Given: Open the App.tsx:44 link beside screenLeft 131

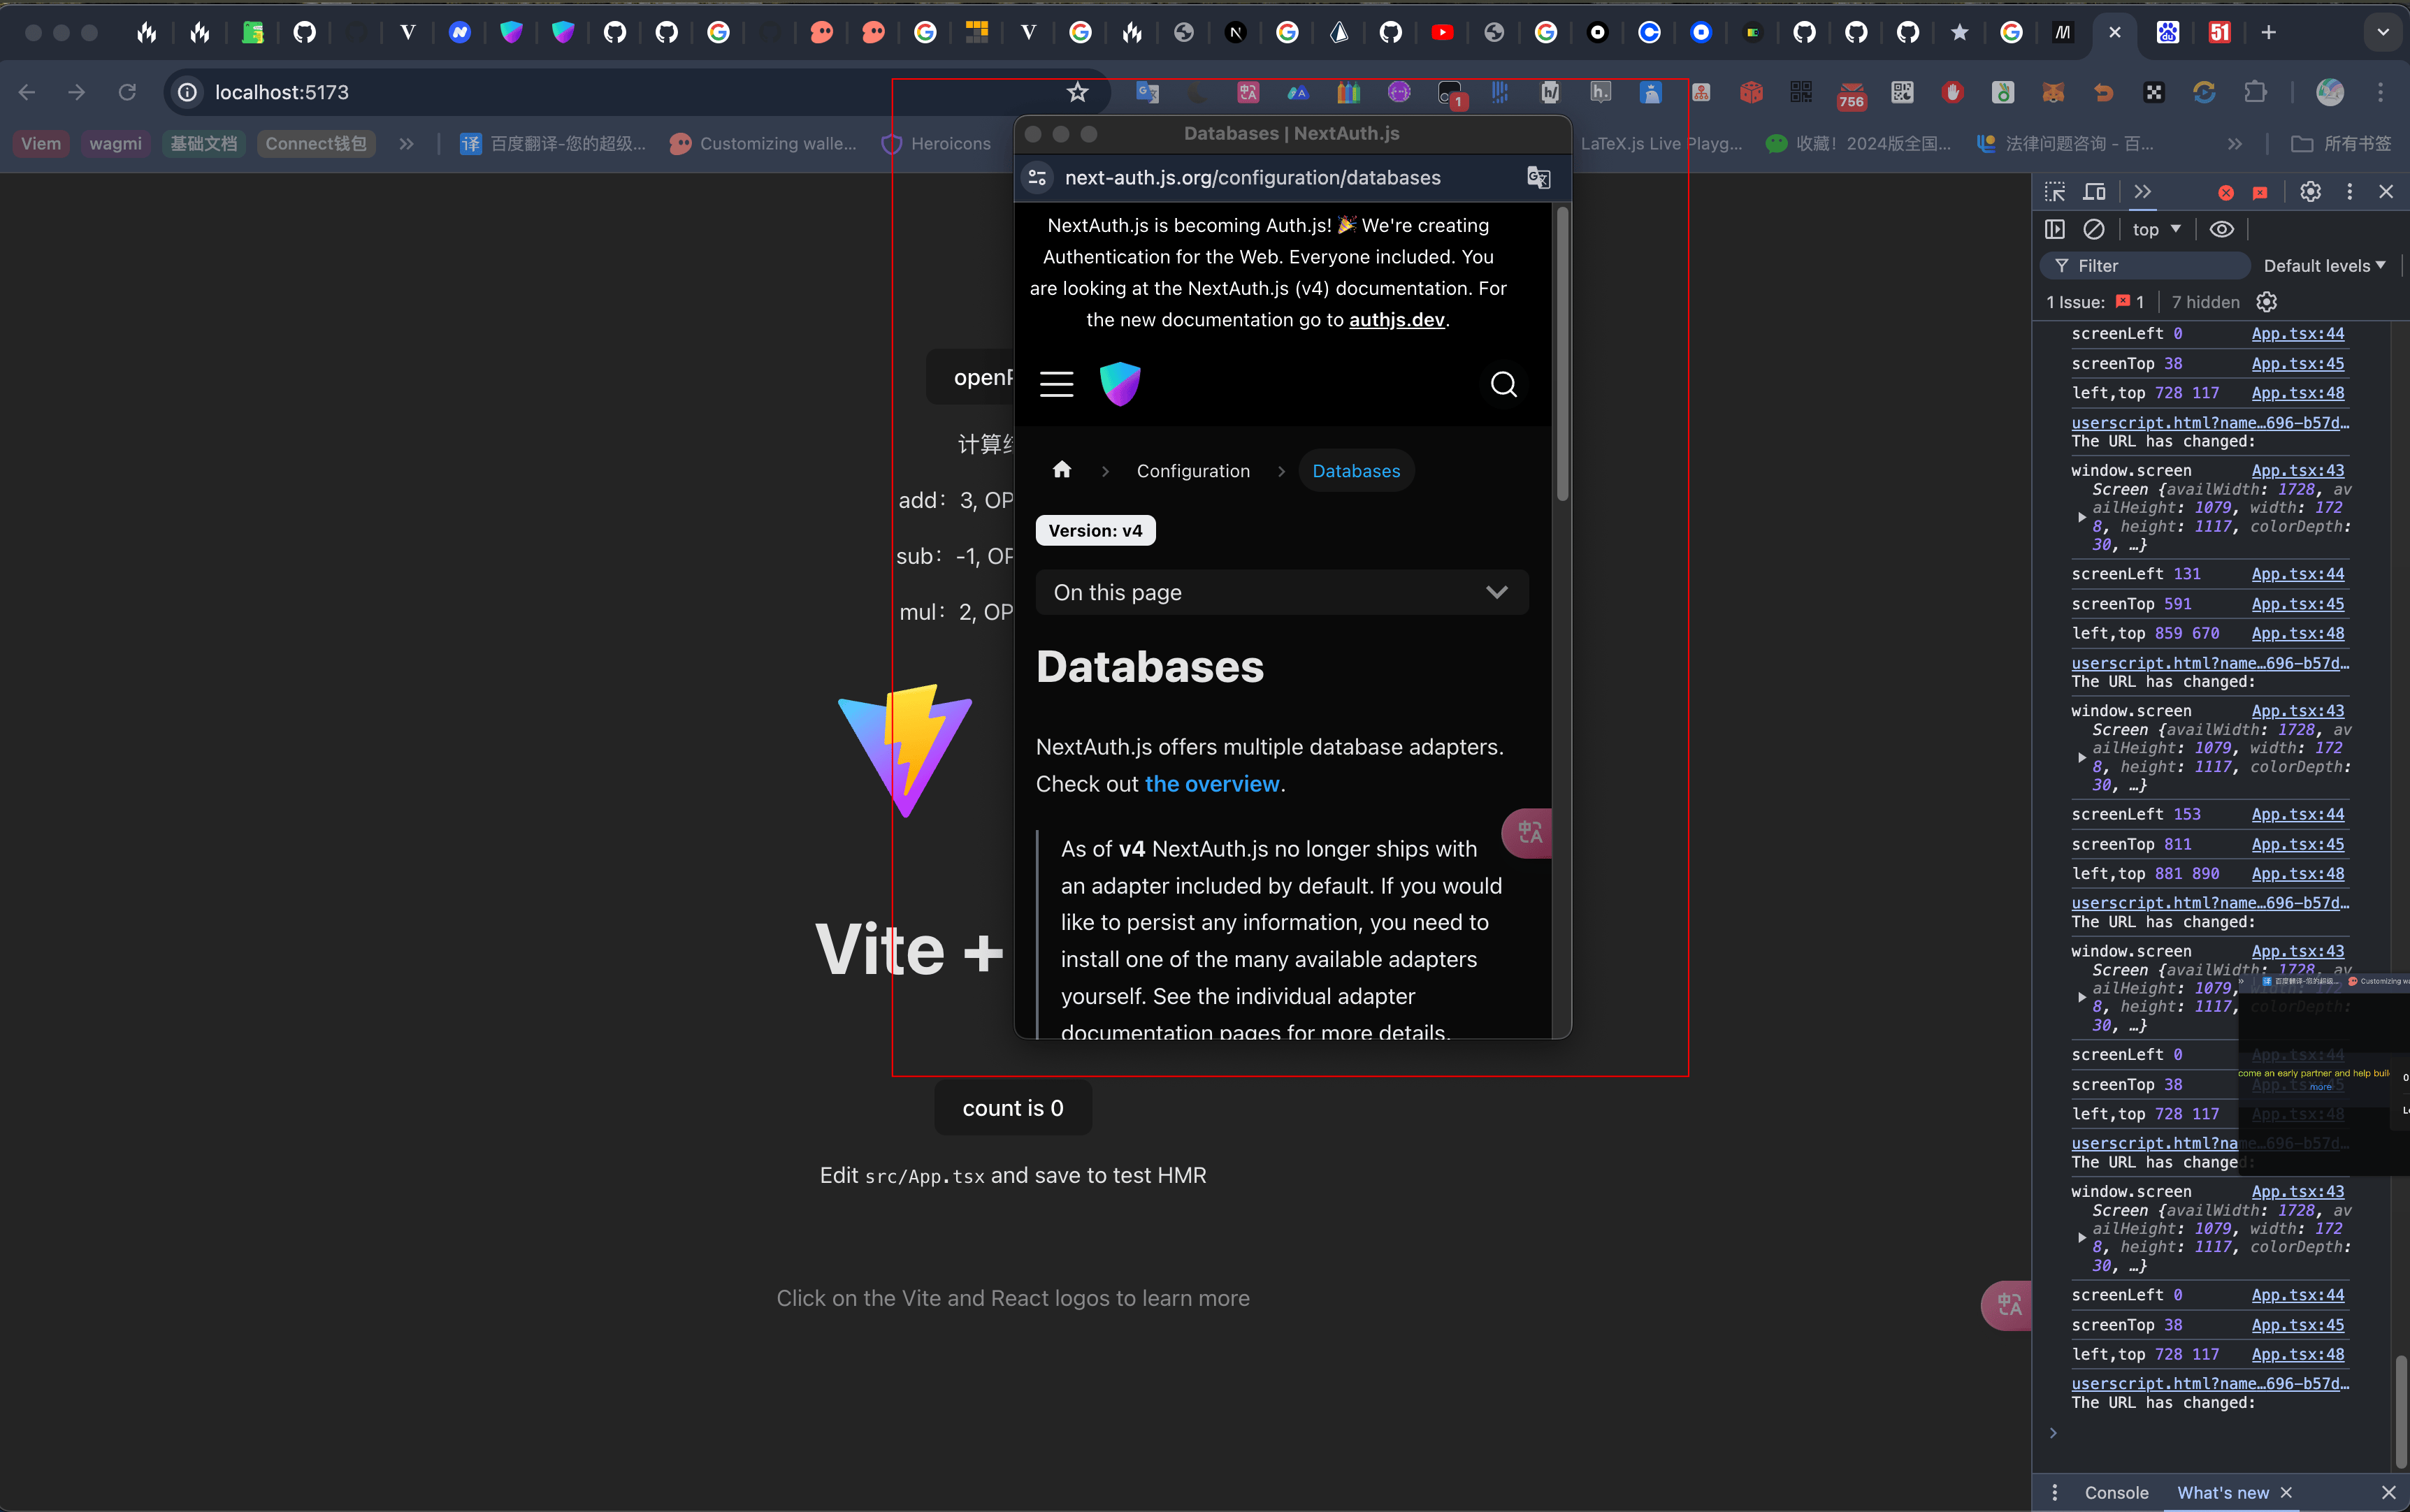Looking at the screenshot, I should point(2297,574).
